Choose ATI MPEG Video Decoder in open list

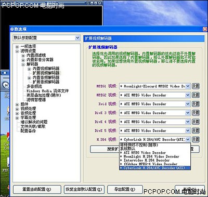point(155,153)
